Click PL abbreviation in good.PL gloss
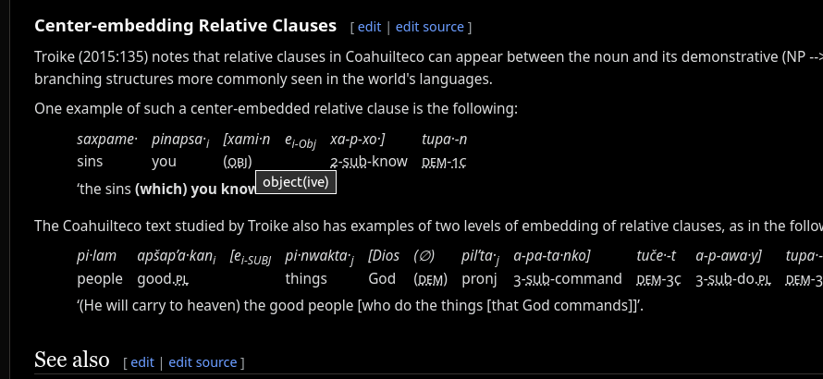The height and width of the screenshot is (379, 823). click(182, 280)
